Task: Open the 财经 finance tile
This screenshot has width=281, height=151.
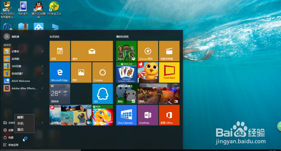Action: 126,94
